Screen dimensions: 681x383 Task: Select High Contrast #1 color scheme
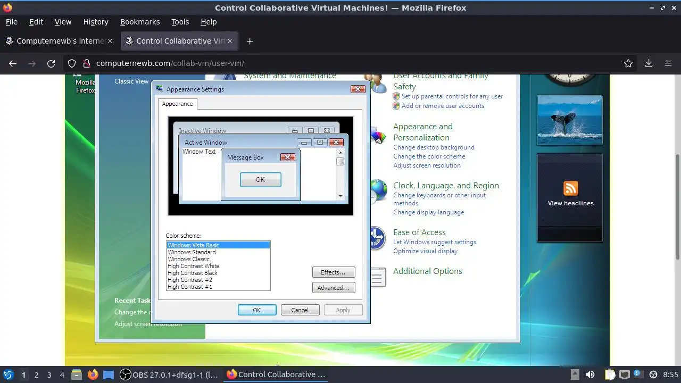[x=218, y=287]
